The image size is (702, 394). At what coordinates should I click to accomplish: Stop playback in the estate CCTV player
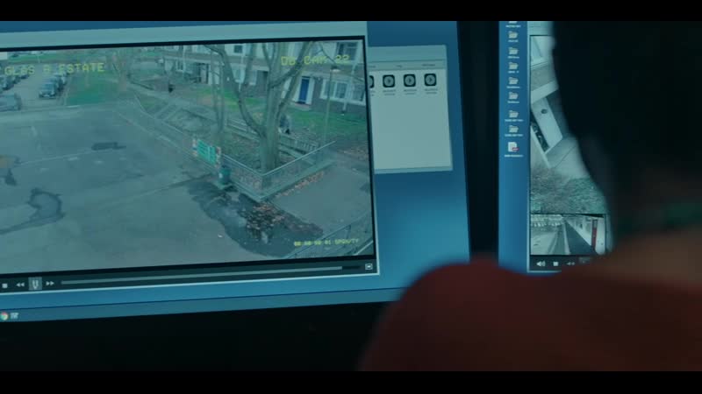point(5,285)
